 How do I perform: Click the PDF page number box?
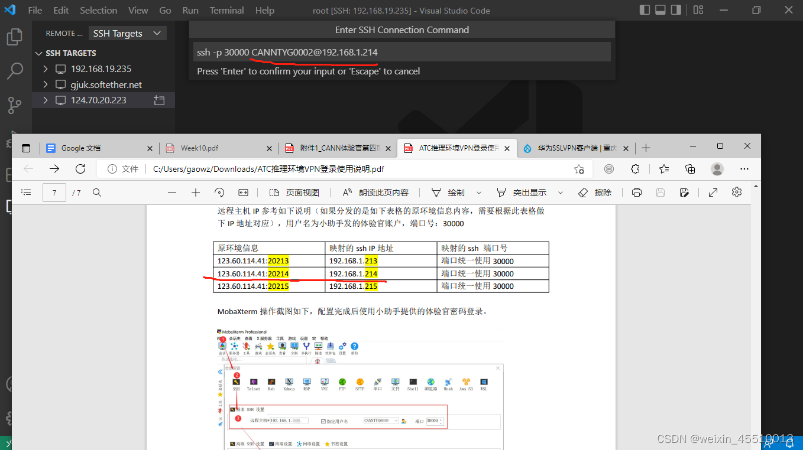(54, 193)
